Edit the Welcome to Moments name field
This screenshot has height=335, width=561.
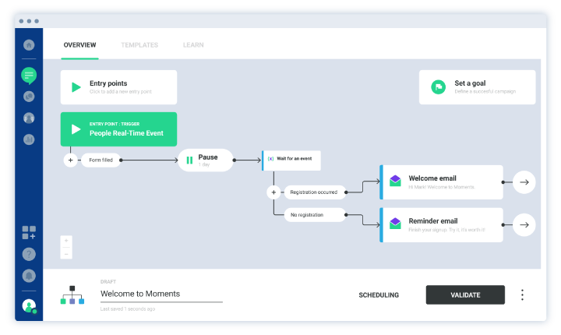pyautogui.click(x=161, y=294)
